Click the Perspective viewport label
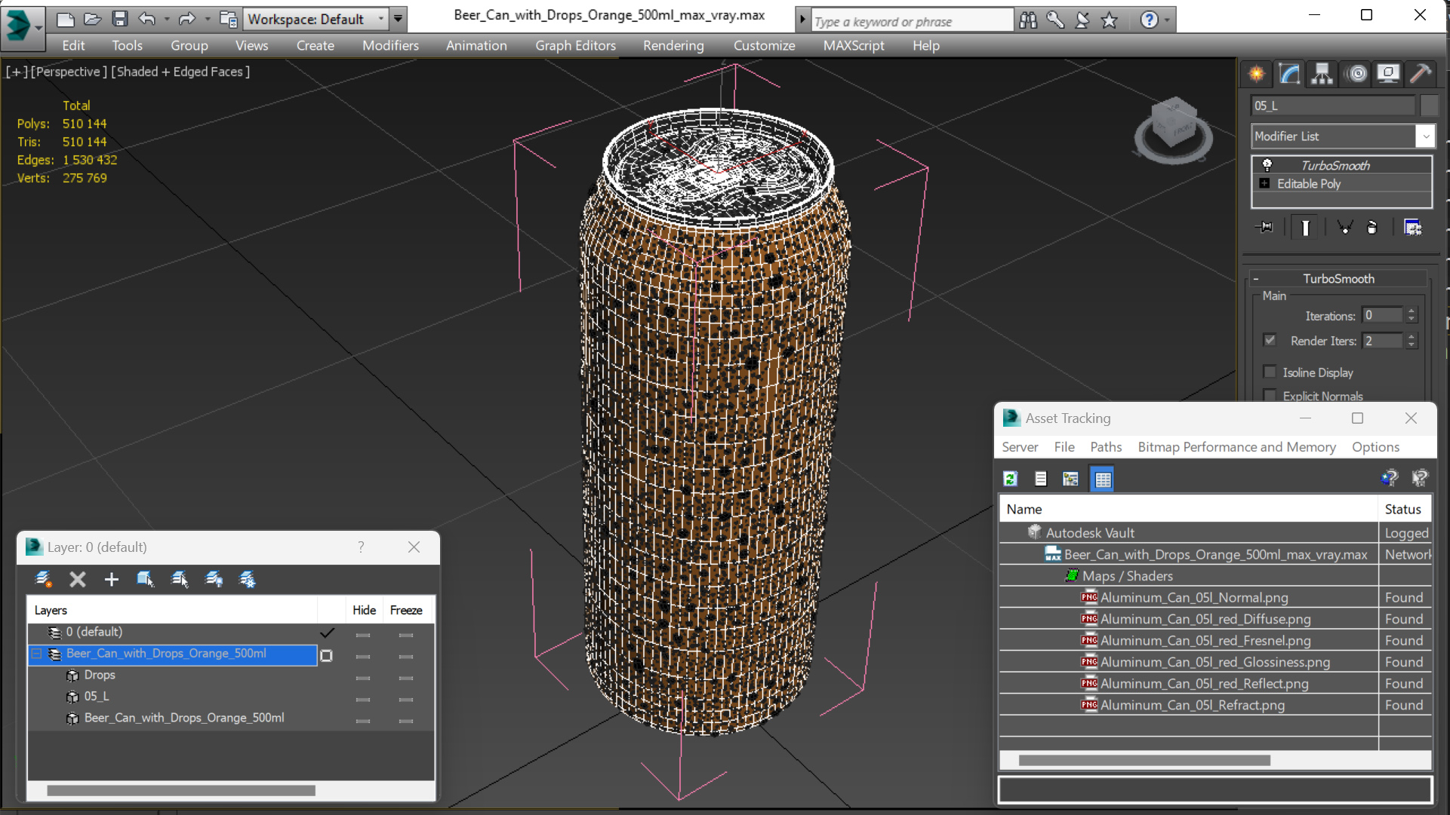Screen dimensions: 1450x815 coord(67,72)
